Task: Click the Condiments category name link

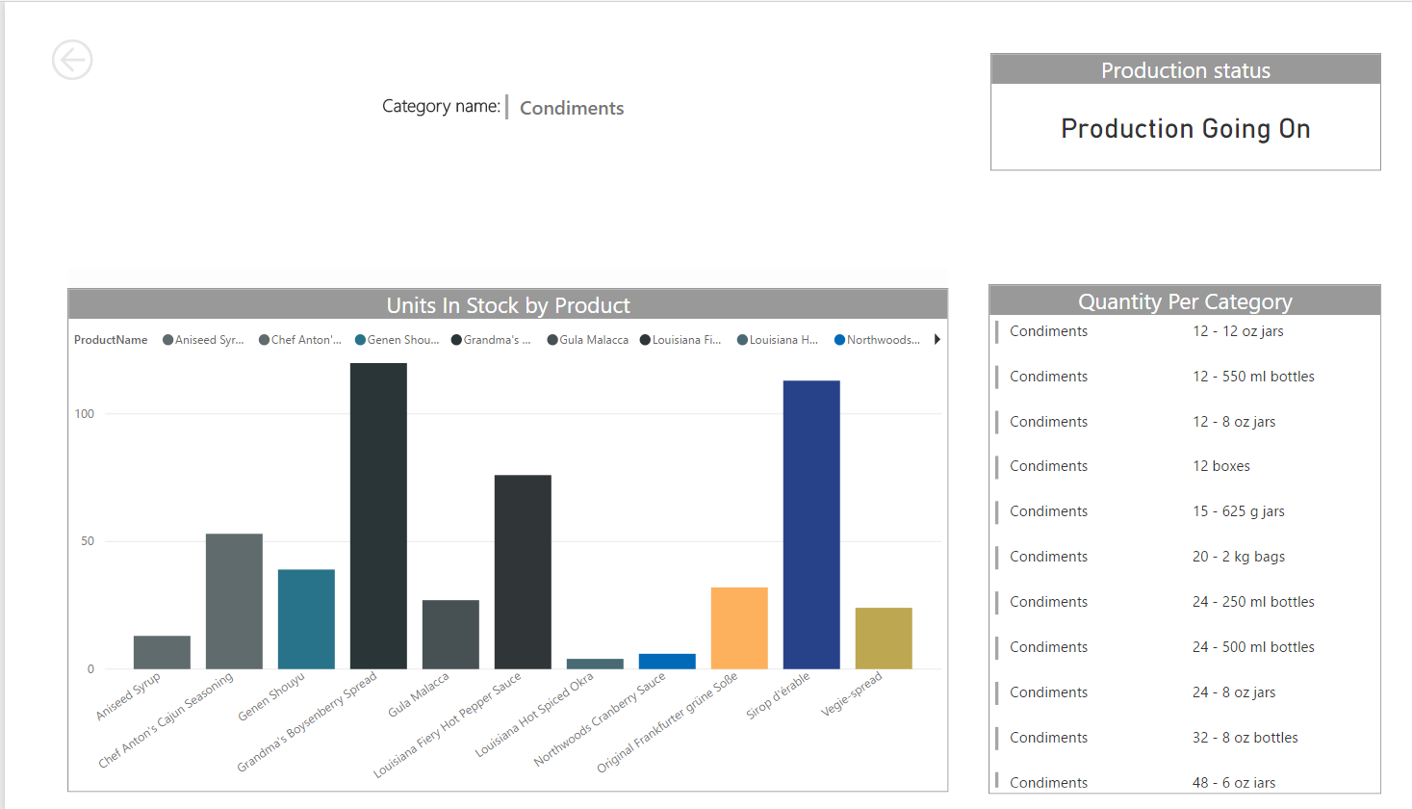Action: (571, 108)
